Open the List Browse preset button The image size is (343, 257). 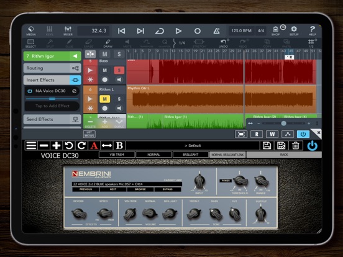[89, 134]
